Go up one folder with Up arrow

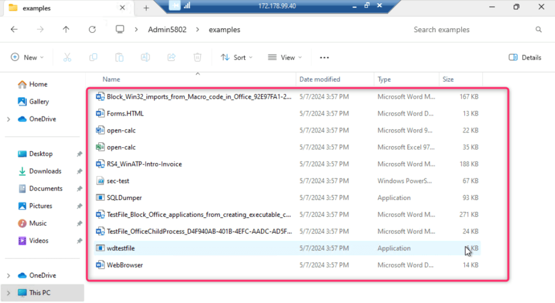coord(66,30)
